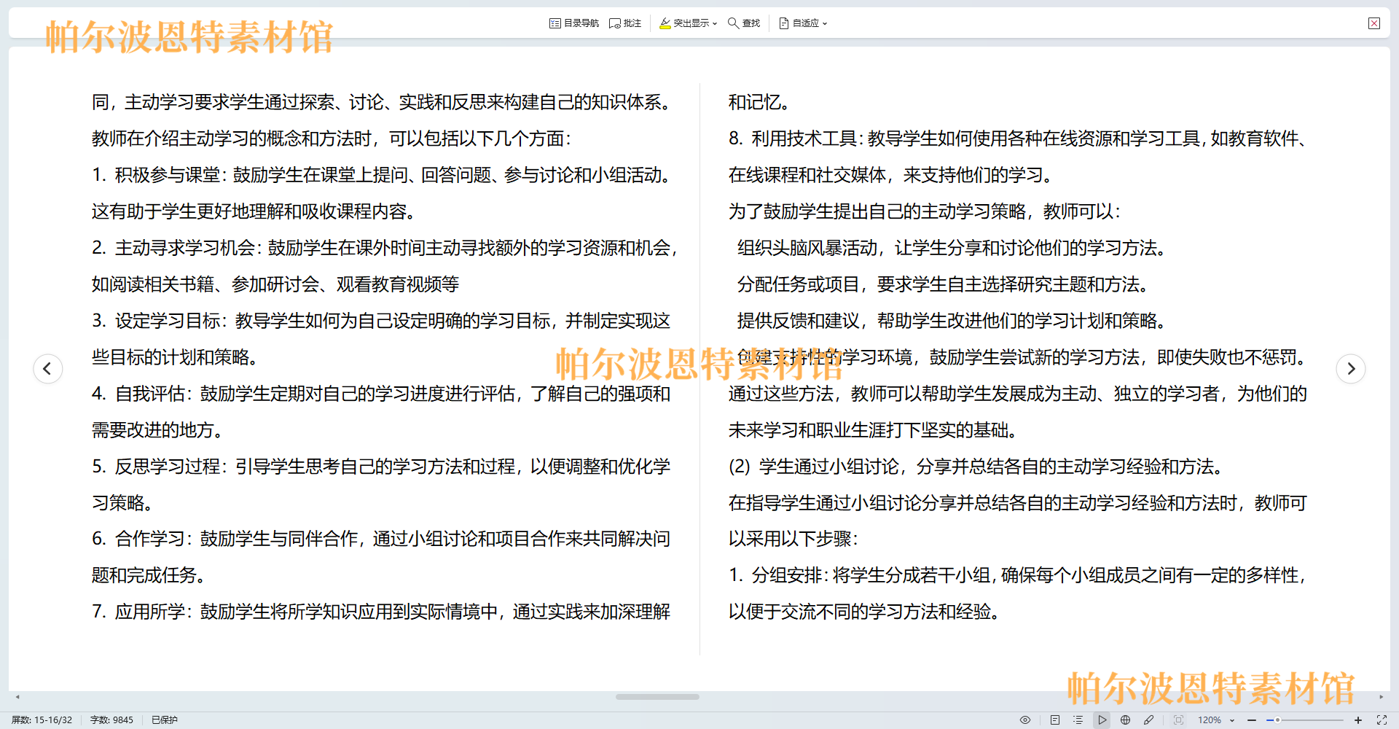Click the line starting 教师在介绍主动学习的概念
Viewport: 1399px width, 729px height.
[x=332, y=139]
